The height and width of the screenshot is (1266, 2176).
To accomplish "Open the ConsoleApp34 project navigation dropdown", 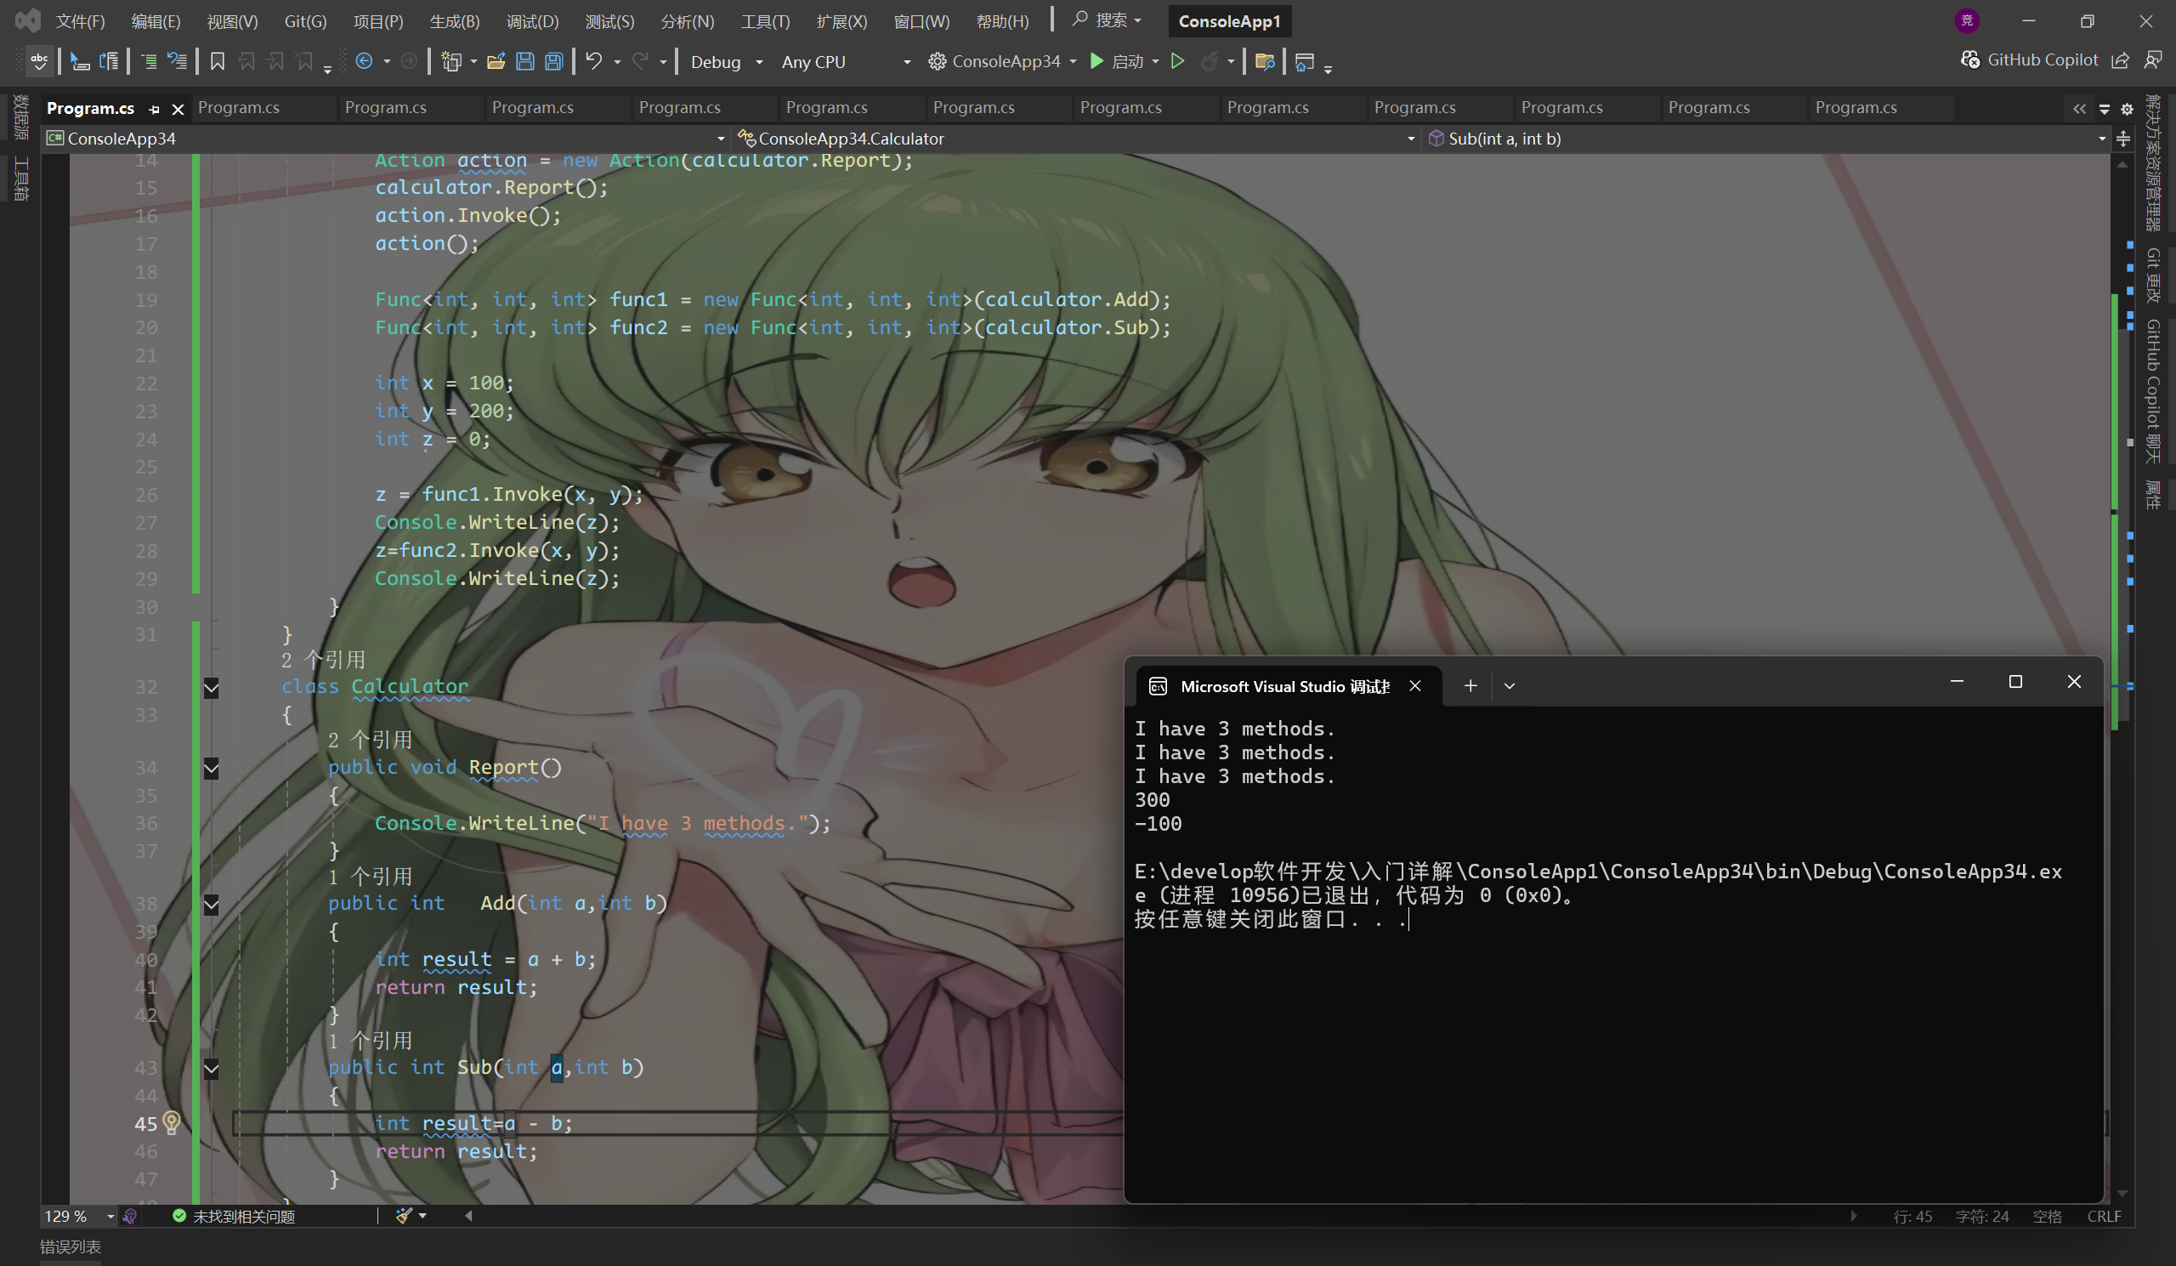I will 386,139.
